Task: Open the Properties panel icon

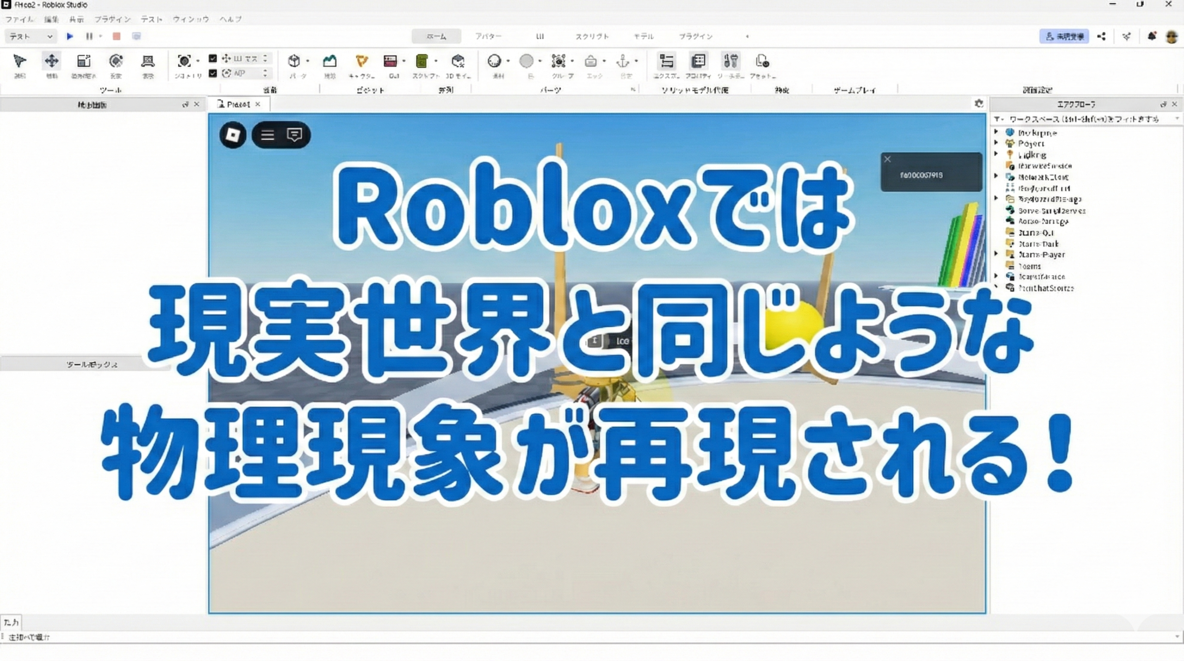Action: point(698,61)
